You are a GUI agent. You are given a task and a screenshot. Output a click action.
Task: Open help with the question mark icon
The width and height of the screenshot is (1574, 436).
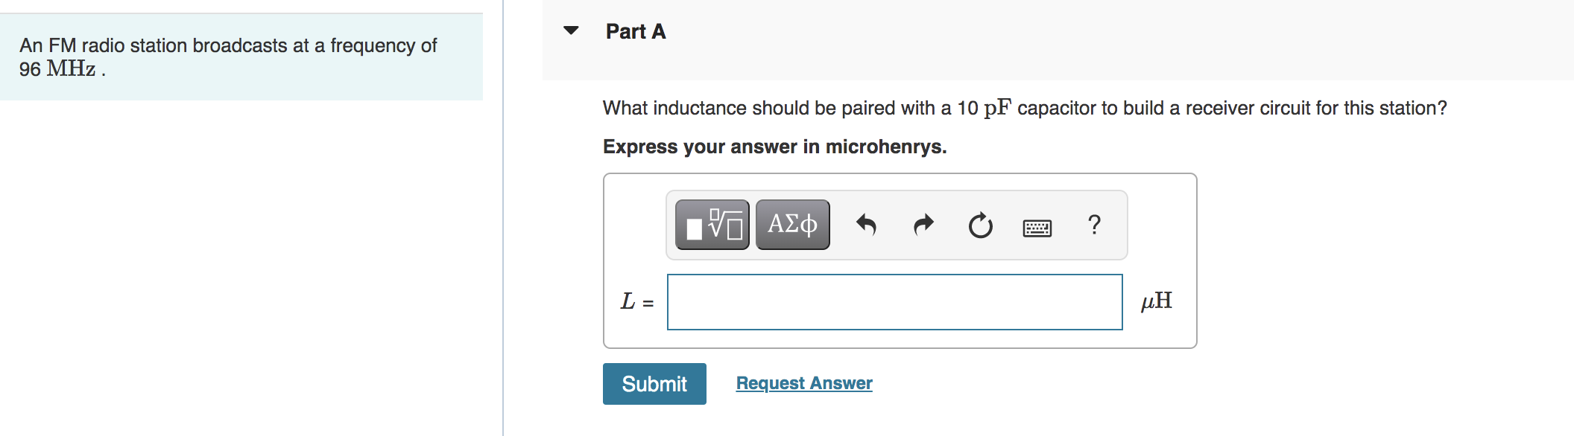(1094, 224)
